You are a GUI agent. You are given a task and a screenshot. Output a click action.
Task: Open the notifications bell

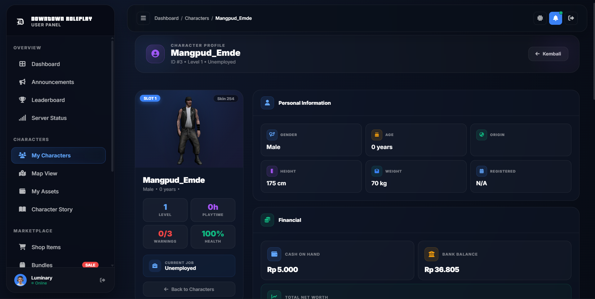(555, 18)
